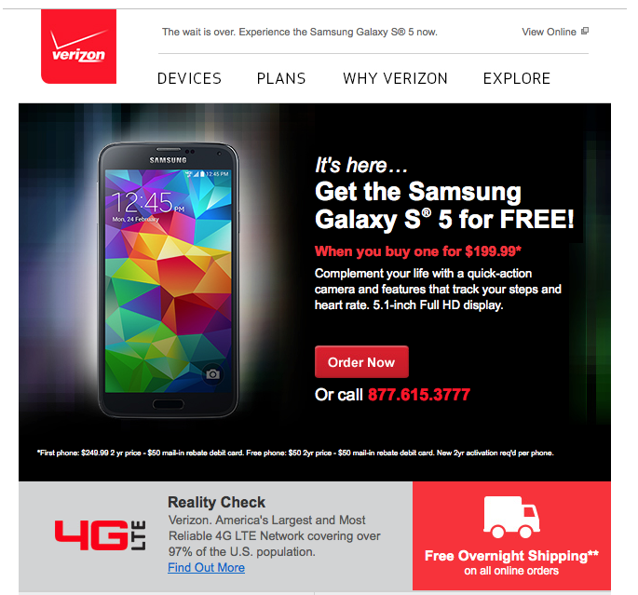Click the delivery truck icon

click(x=511, y=517)
